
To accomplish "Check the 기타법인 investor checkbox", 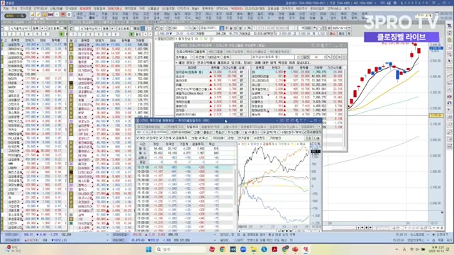I will click(268, 138).
